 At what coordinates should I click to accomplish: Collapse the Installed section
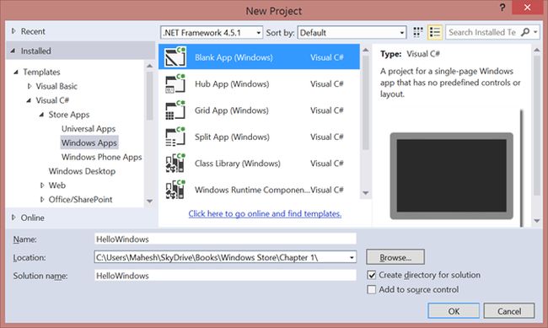13,51
